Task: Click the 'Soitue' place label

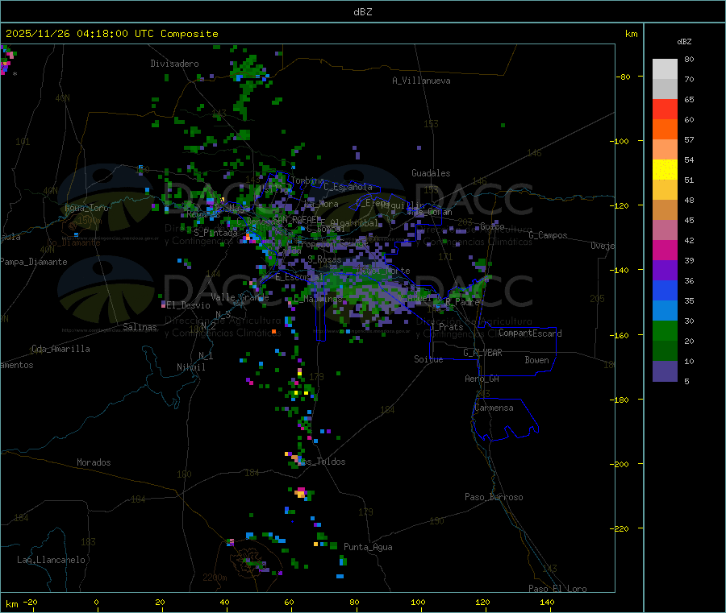Action: [x=428, y=359]
